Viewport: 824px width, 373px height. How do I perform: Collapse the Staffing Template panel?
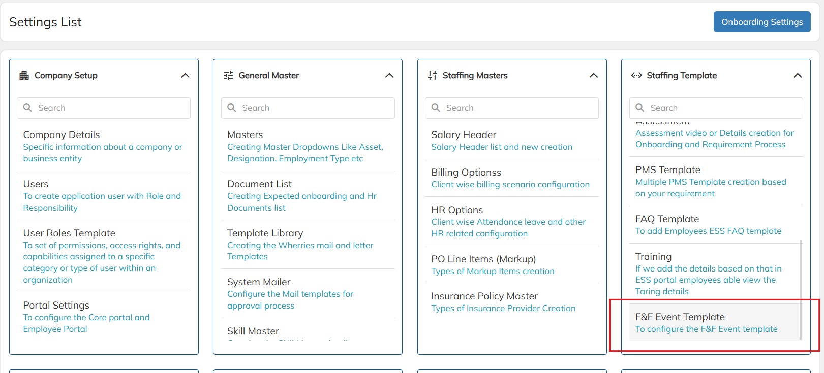tap(798, 76)
